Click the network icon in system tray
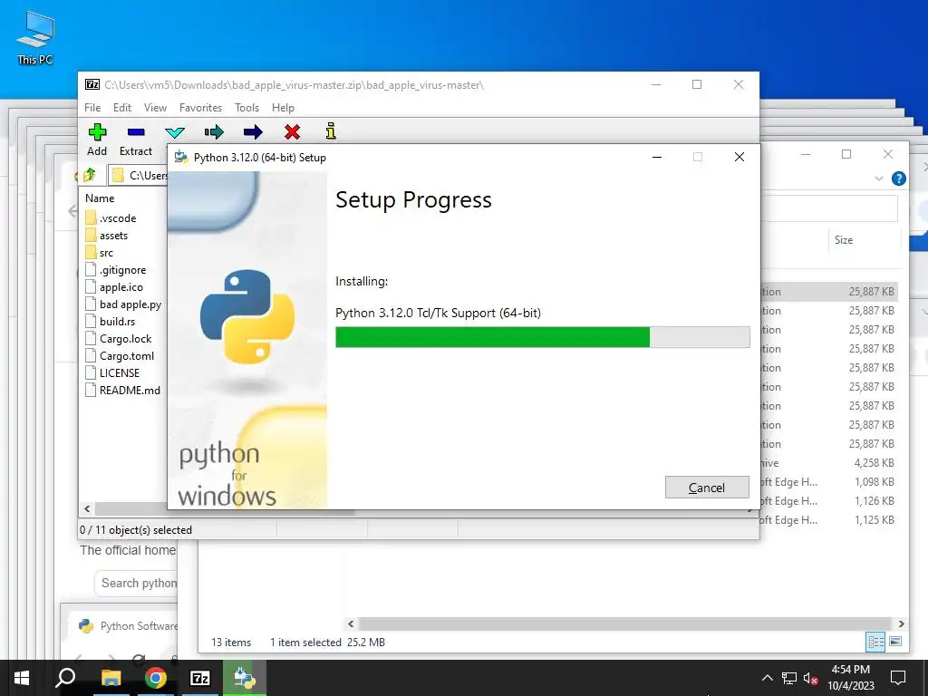928x696 pixels. 789,678
